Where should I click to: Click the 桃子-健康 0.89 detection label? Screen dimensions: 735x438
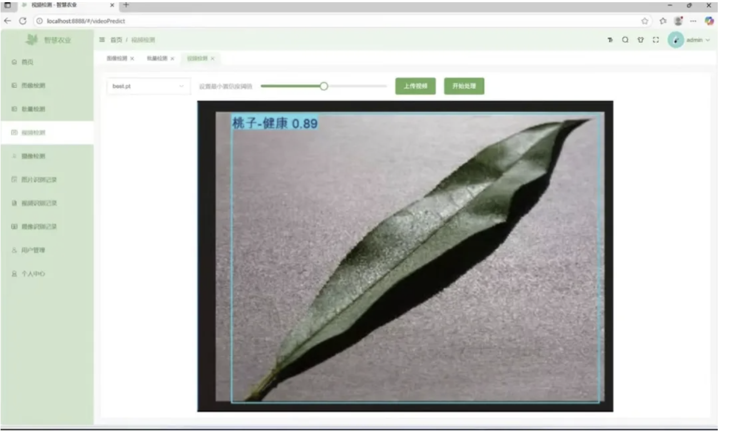[x=275, y=123]
